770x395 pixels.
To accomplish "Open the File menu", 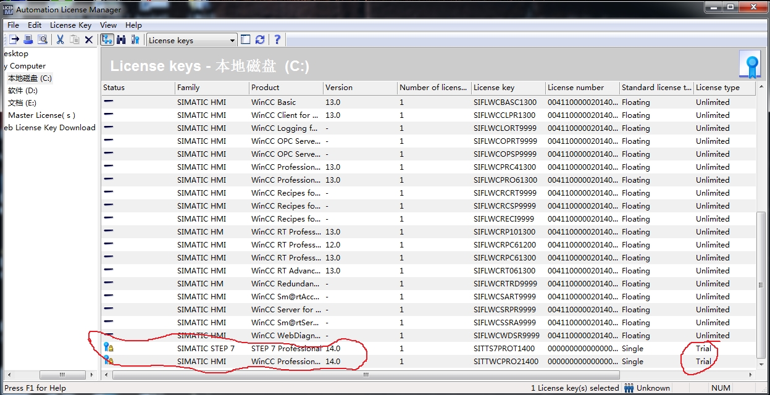I will coord(13,25).
